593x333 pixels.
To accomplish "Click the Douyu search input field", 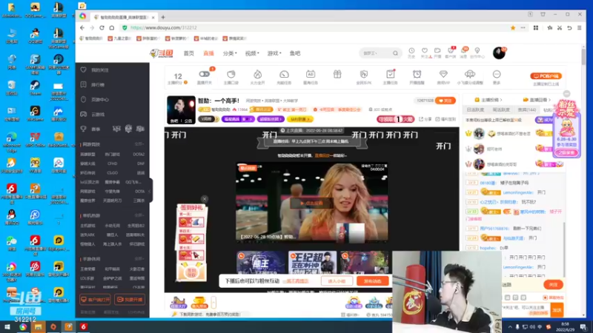I will [x=376, y=53].
